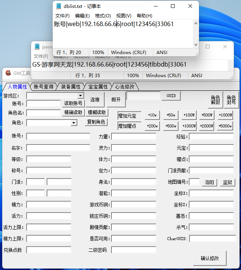The height and width of the screenshot is (270, 241).
Task: Click the 角色封号 button
Action: coord(231,100)
